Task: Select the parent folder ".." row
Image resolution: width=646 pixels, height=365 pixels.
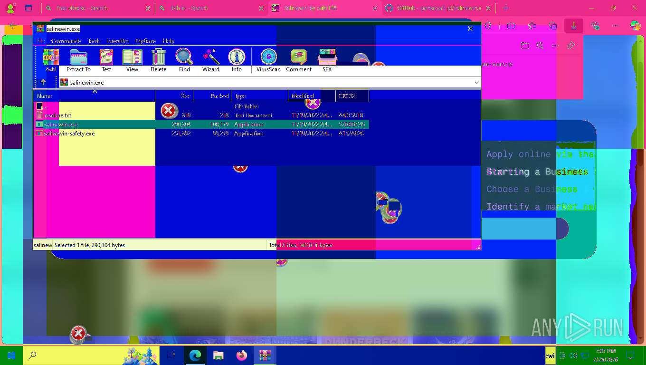Action: (201, 106)
